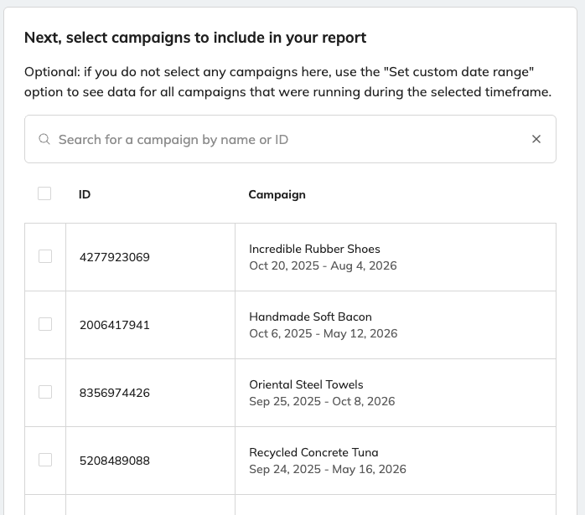Click campaign ID 2006417941

(x=114, y=325)
